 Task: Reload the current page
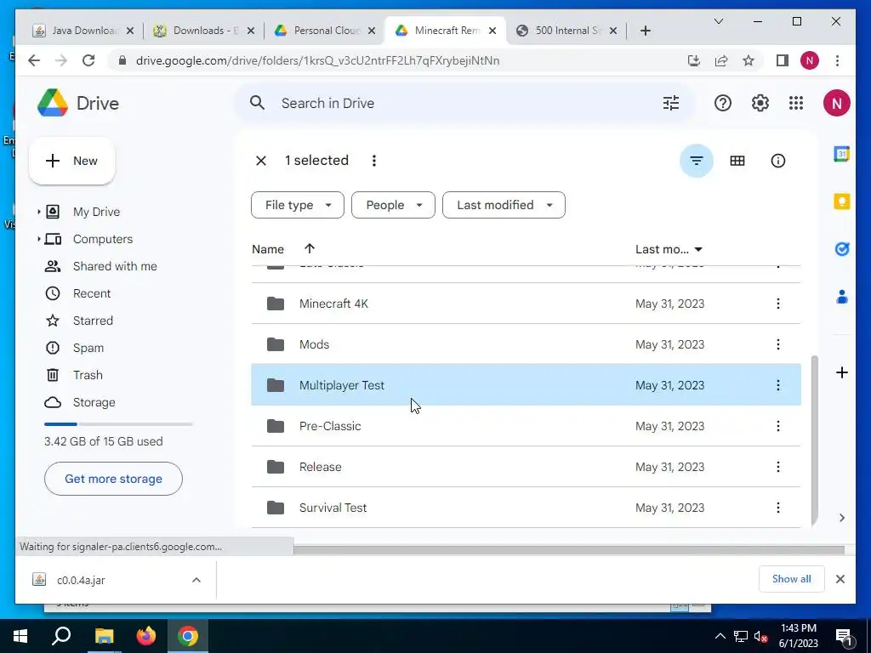pyautogui.click(x=88, y=60)
